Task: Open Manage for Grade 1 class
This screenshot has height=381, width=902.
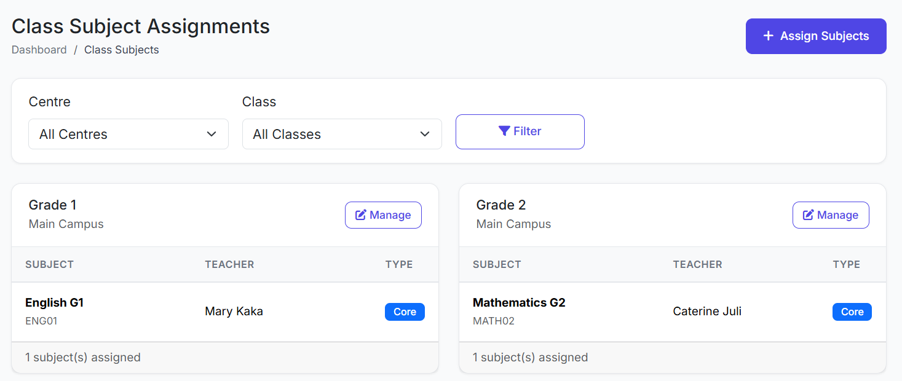Action: [x=383, y=215]
